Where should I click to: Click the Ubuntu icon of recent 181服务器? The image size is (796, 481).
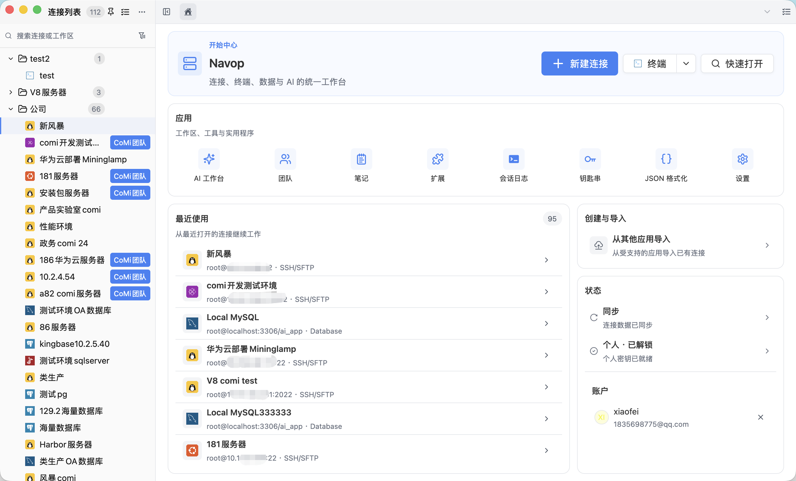tap(192, 451)
